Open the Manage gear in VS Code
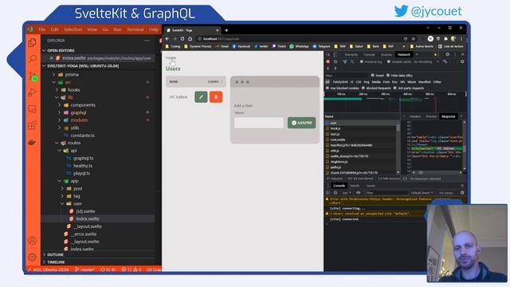The image size is (510, 287). pos(32,257)
